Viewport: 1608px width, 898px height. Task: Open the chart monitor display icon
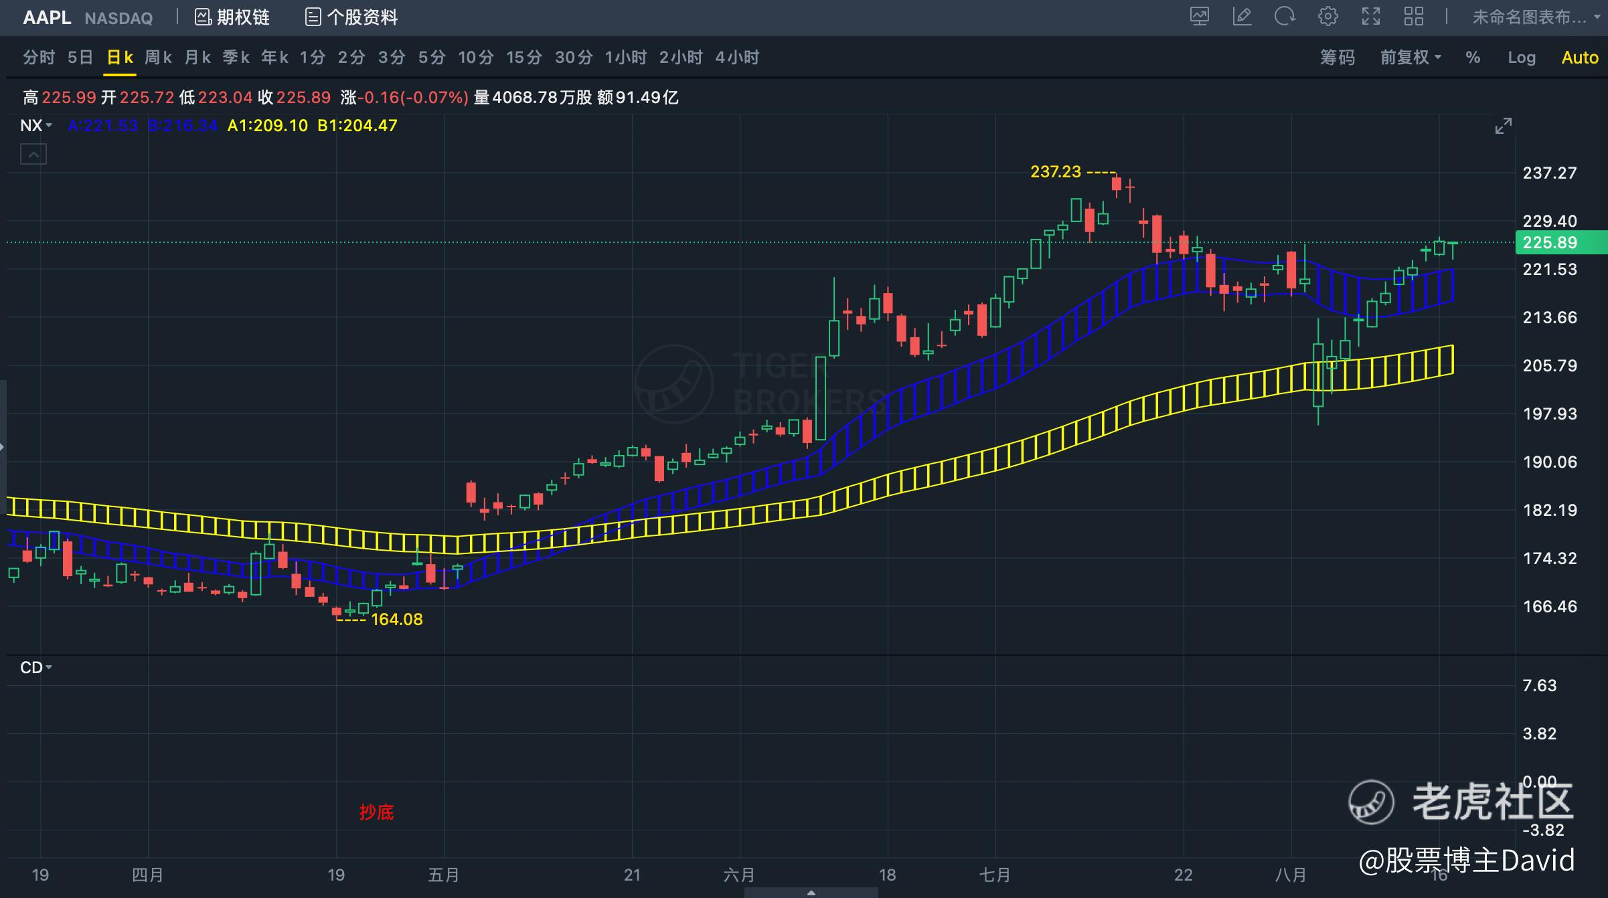(1200, 17)
